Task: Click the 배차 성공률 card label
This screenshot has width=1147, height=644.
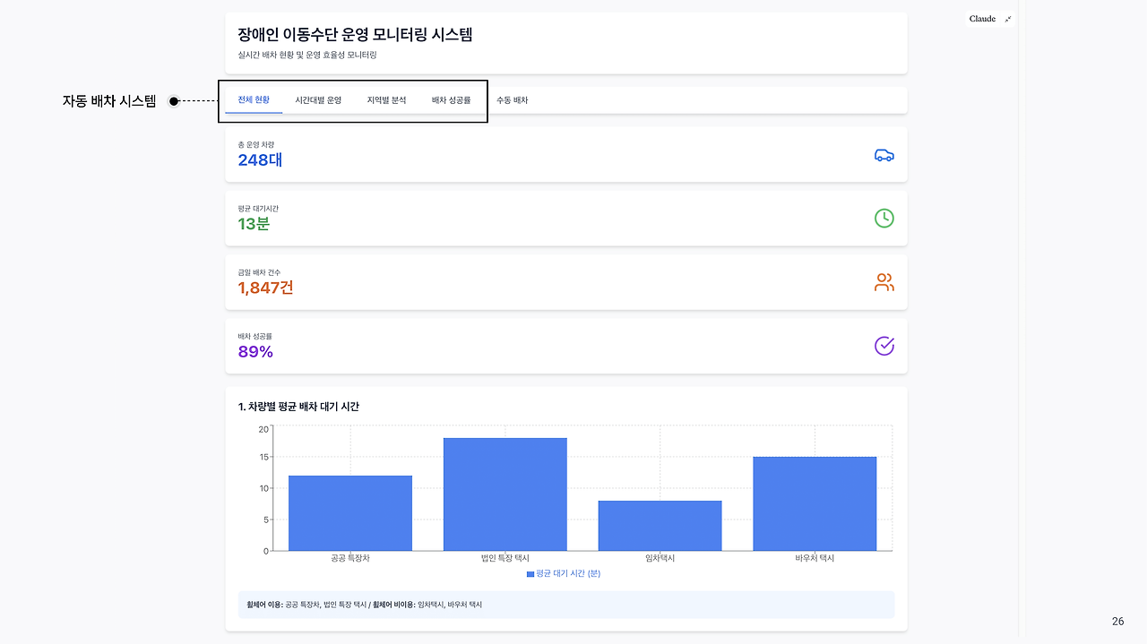Action: click(x=254, y=336)
